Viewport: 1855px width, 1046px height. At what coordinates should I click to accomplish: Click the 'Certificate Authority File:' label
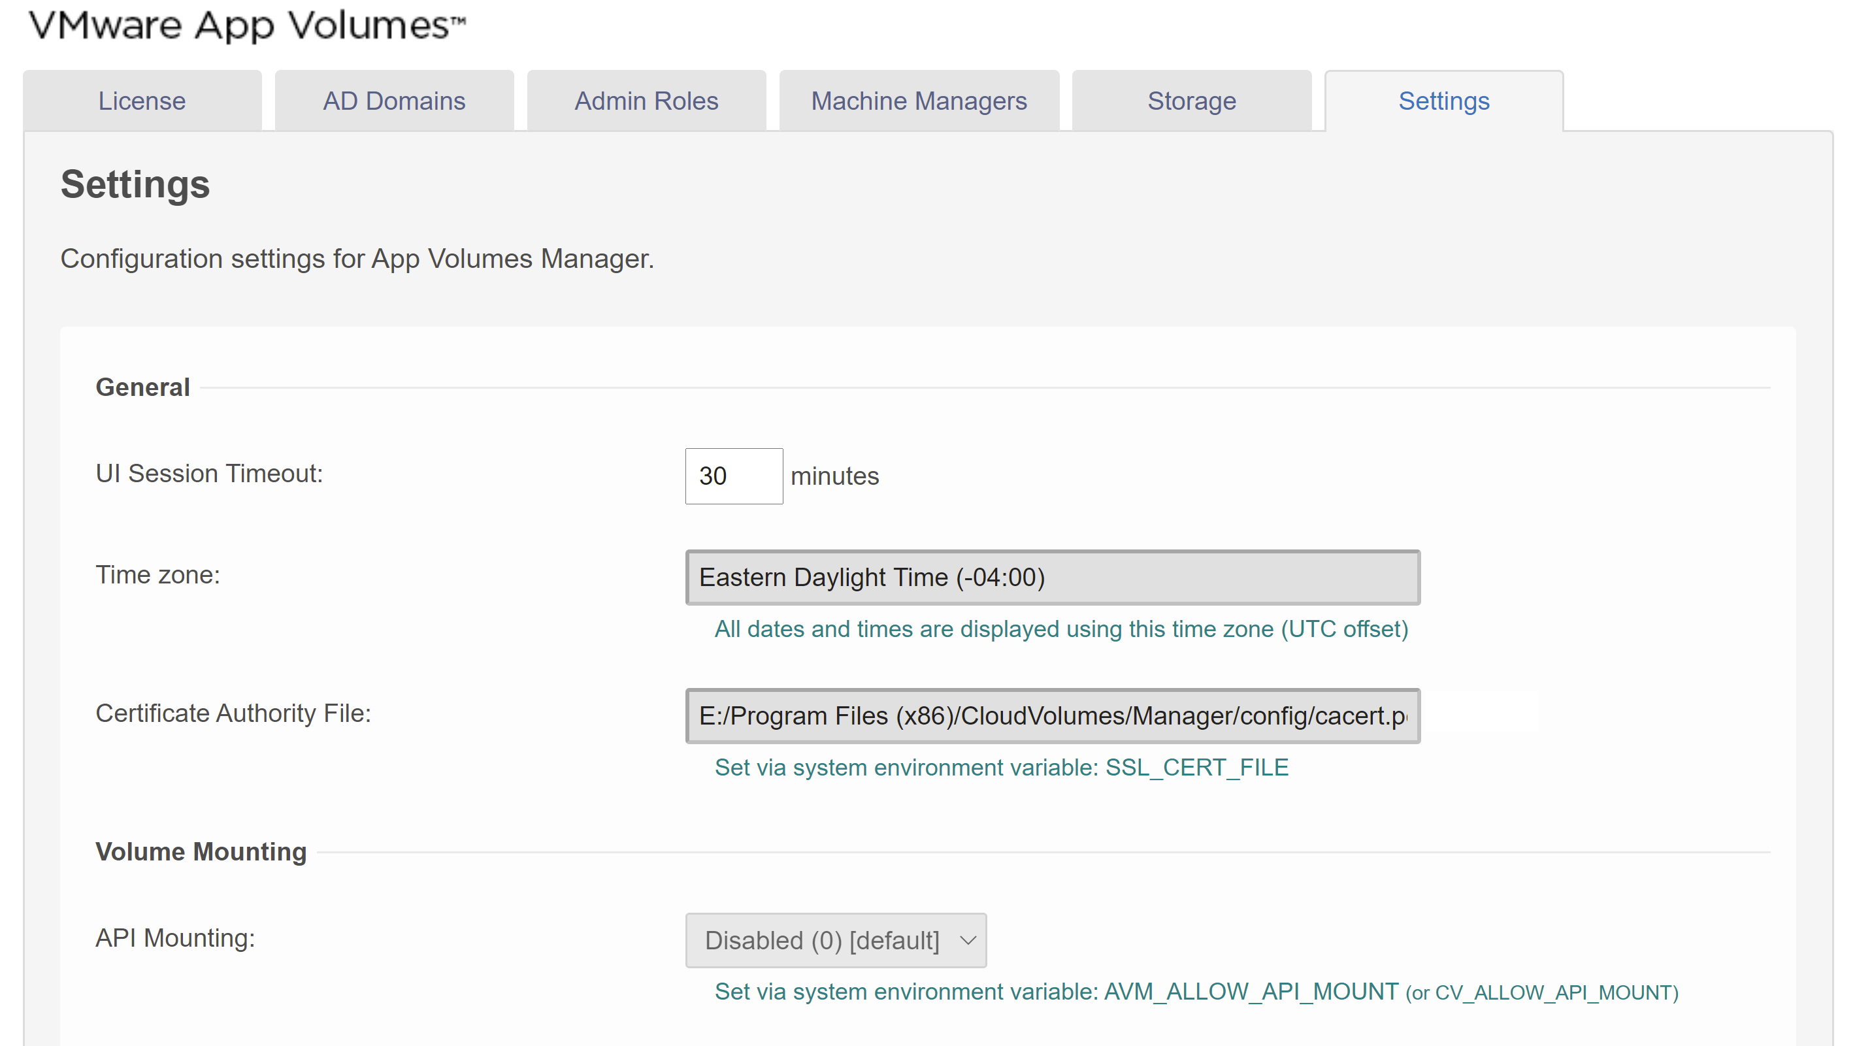tap(233, 713)
